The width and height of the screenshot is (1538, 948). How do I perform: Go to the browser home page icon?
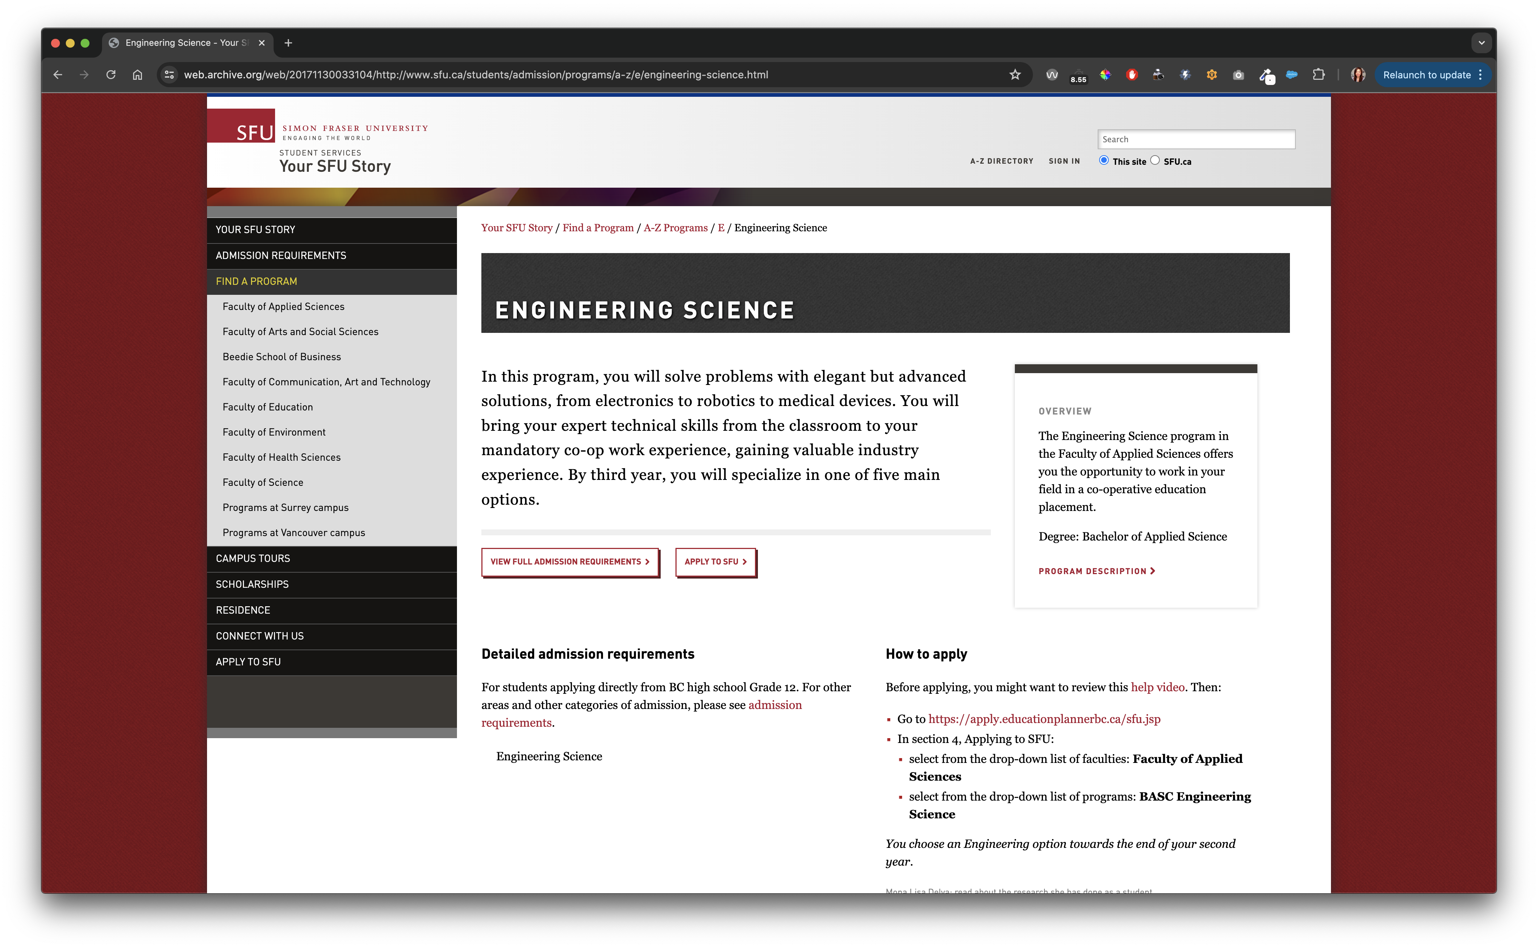138,75
